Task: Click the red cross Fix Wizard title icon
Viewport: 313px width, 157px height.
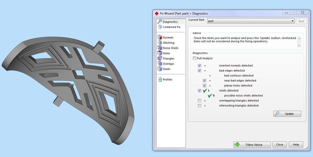Action: coord(157,13)
